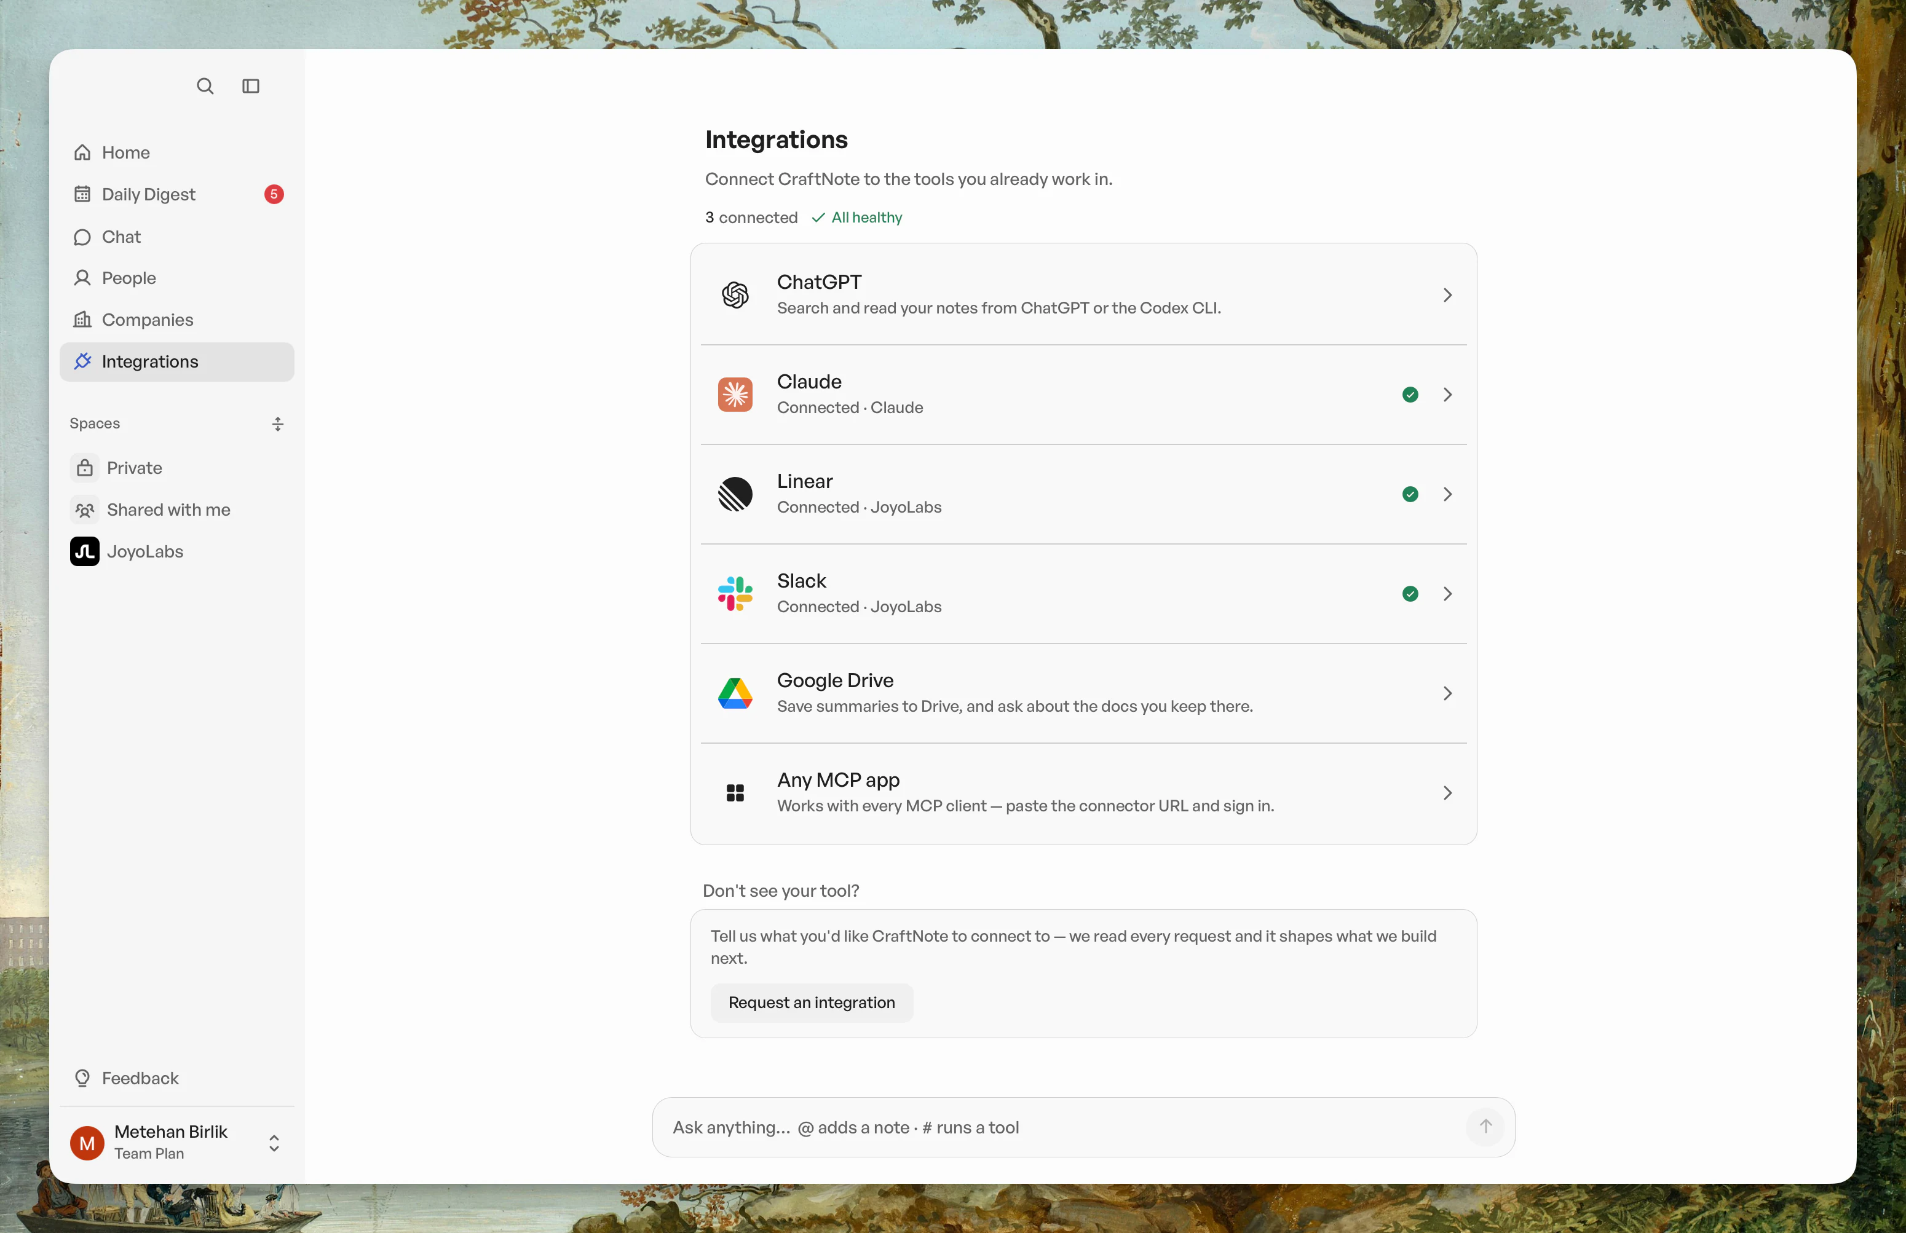
Task: Click the Any MCP app grid icon
Action: click(x=735, y=793)
